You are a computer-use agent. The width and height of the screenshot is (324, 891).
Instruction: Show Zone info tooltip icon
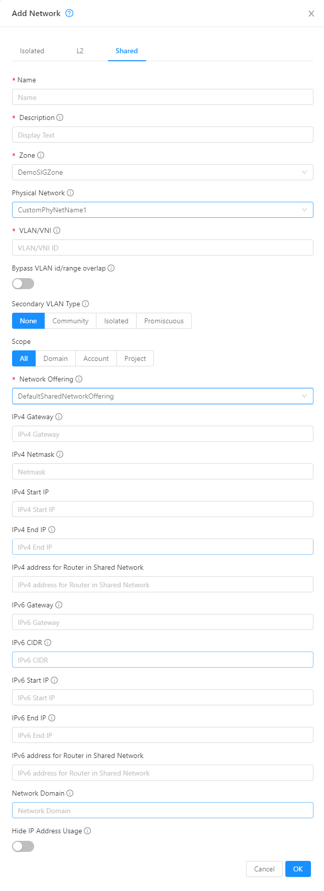point(41,155)
